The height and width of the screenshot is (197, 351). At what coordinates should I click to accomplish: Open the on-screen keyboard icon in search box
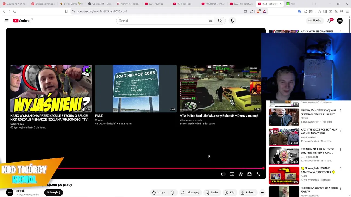tap(210, 21)
